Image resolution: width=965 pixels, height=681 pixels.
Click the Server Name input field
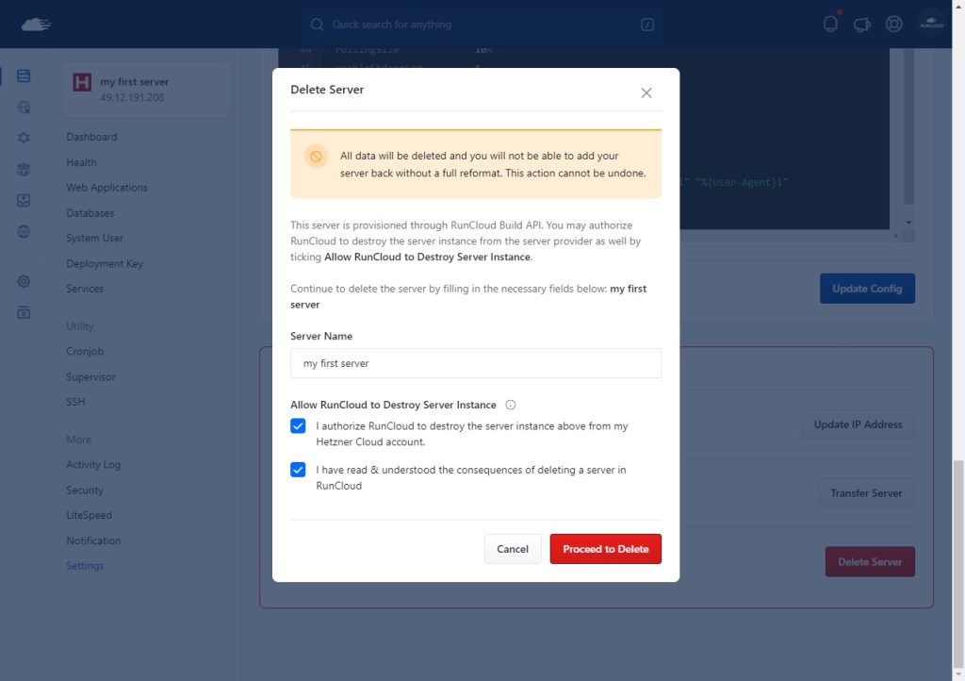tap(475, 363)
